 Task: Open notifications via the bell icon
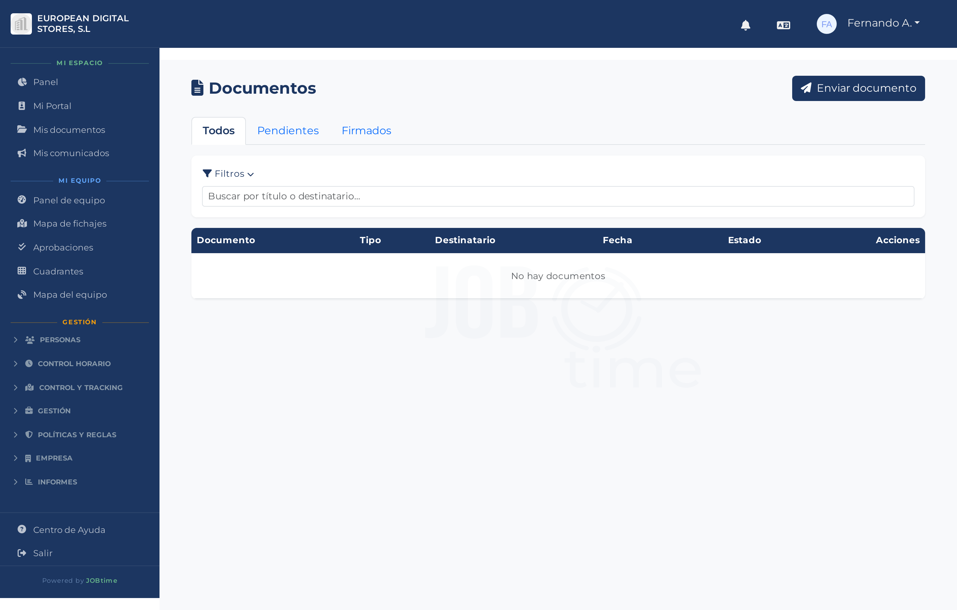coord(746,25)
